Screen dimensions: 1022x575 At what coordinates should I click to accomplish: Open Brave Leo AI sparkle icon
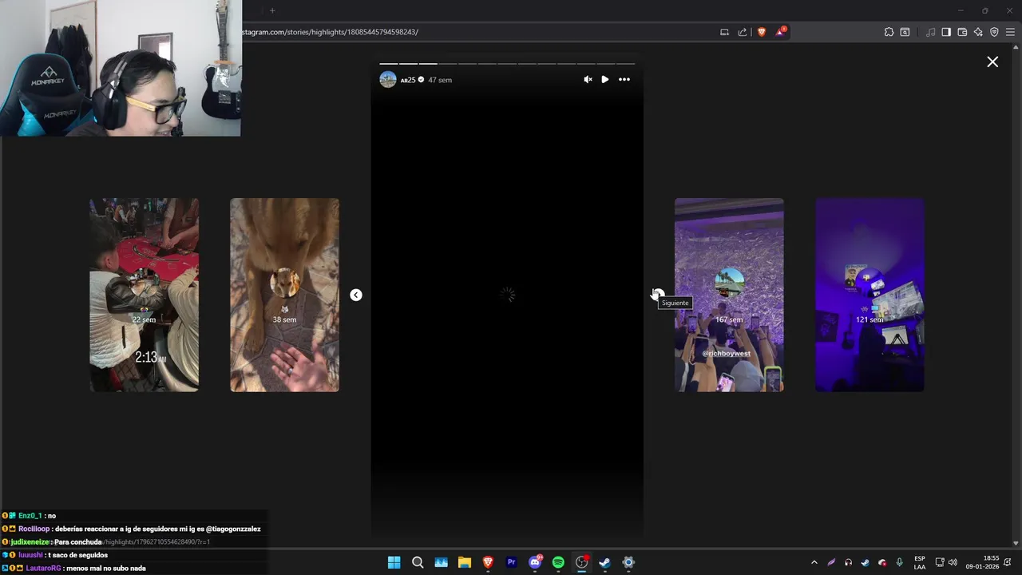(978, 32)
